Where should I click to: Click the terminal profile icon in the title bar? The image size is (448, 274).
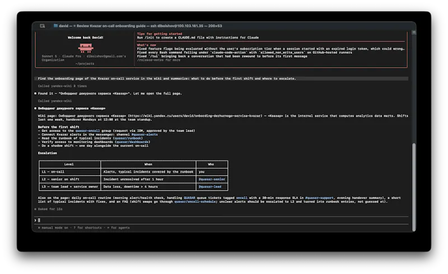point(43,26)
